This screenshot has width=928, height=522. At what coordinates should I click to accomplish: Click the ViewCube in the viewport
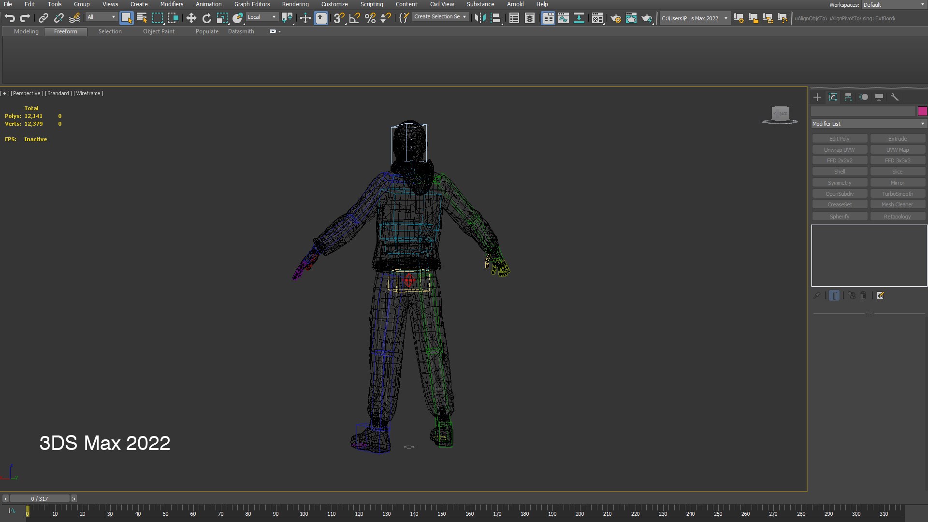click(780, 115)
